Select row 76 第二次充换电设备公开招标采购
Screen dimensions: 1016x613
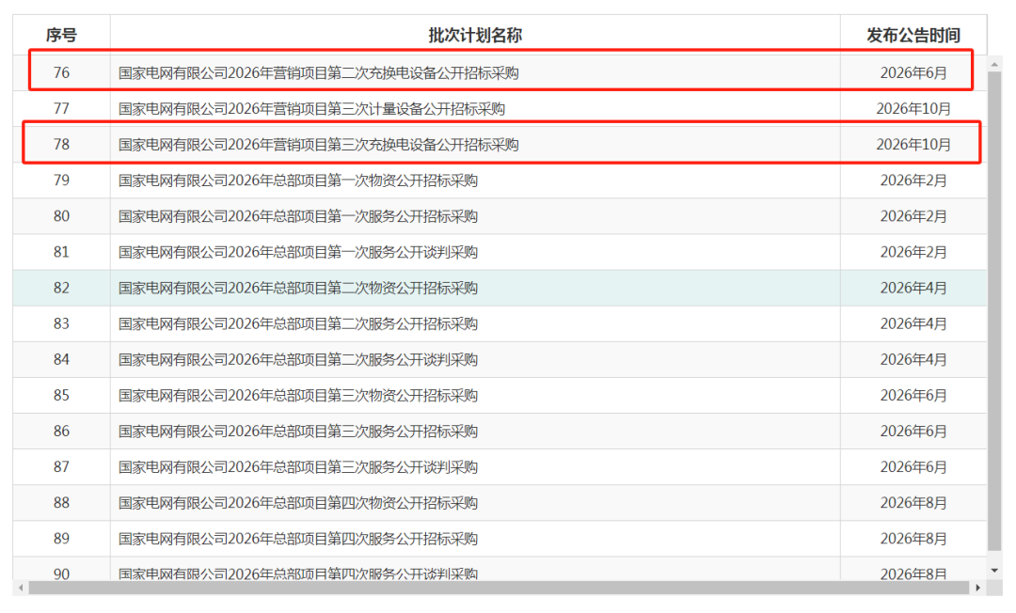point(319,72)
